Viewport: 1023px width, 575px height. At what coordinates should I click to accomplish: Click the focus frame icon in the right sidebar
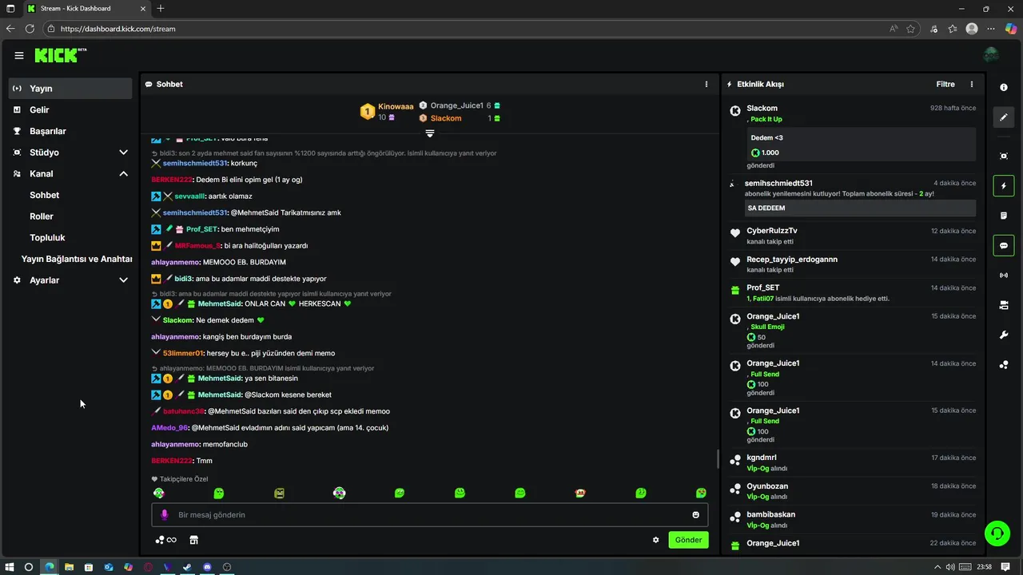click(x=1004, y=156)
